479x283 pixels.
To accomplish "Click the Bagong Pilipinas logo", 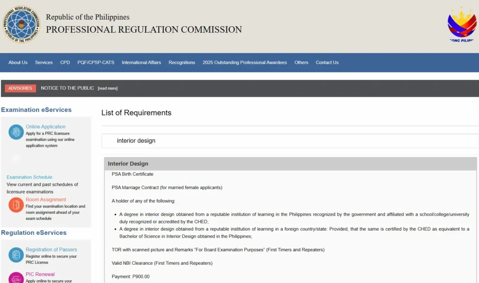I will 462,24.
